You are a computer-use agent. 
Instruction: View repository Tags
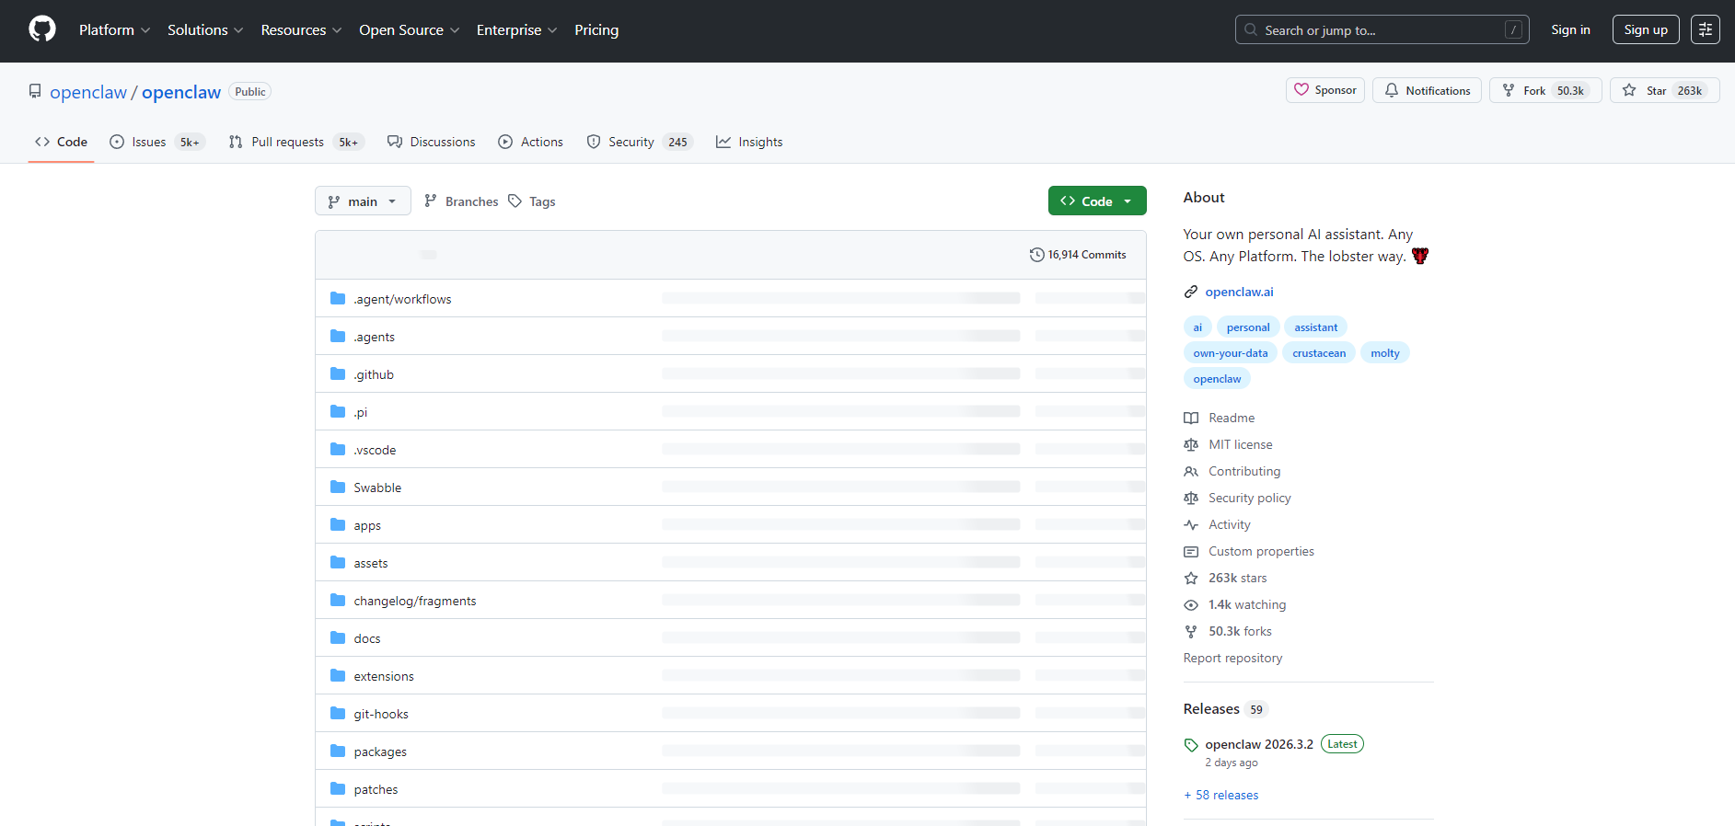click(x=532, y=201)
